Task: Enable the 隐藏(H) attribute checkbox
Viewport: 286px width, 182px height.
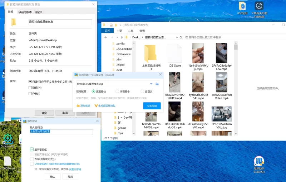Action: tap(30, 88)
